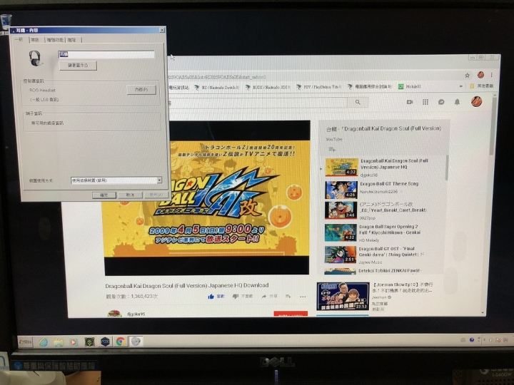Click the Dragon Ball Kai video player
This screenshot has height=385, width=514.
(x=206, y=198)
